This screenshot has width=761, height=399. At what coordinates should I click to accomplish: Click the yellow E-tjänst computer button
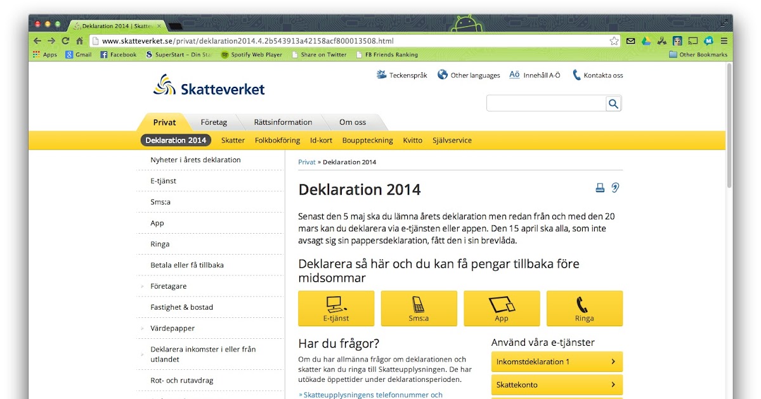pos(336,308)
